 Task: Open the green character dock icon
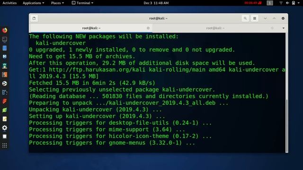coord(5,66)
